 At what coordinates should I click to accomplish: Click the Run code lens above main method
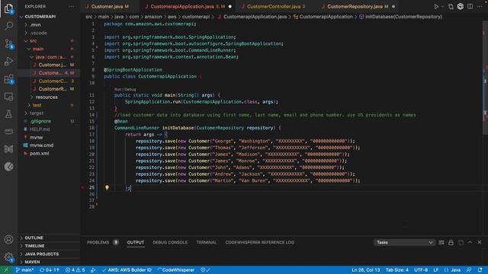[117, 90]
